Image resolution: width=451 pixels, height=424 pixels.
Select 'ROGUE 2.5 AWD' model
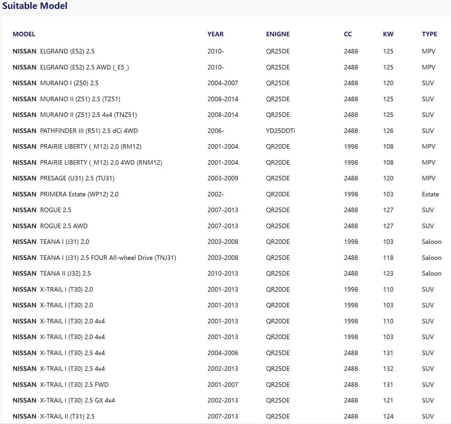tap(64, 226)
